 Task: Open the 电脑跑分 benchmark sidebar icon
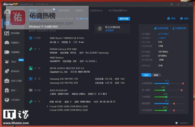pyautogui.click(x=6, y=43)
